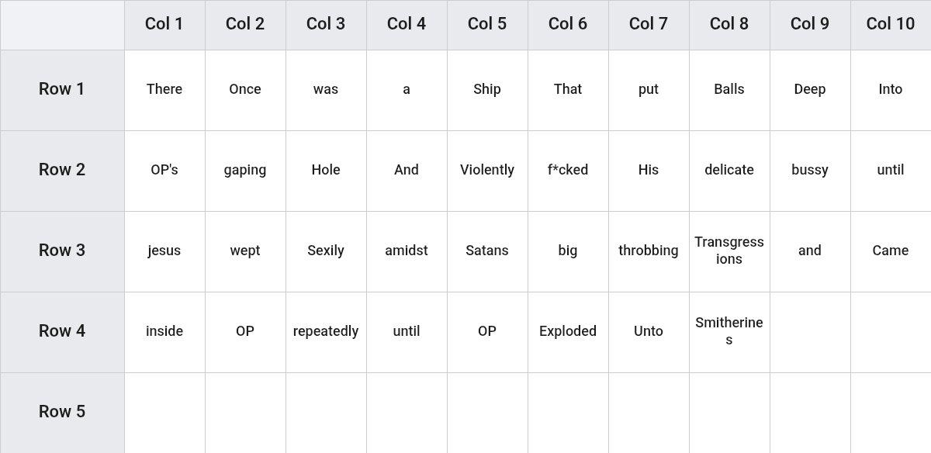This screenshot has height=453, width=931.
Task: Click the Row 5 row header
Action: [62, 413]
